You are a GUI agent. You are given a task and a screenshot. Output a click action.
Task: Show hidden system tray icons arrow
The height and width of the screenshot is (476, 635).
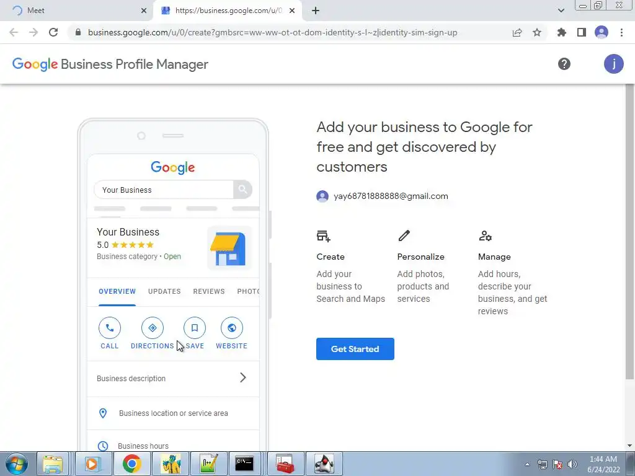pyautogui.click(x=527, y=464)
